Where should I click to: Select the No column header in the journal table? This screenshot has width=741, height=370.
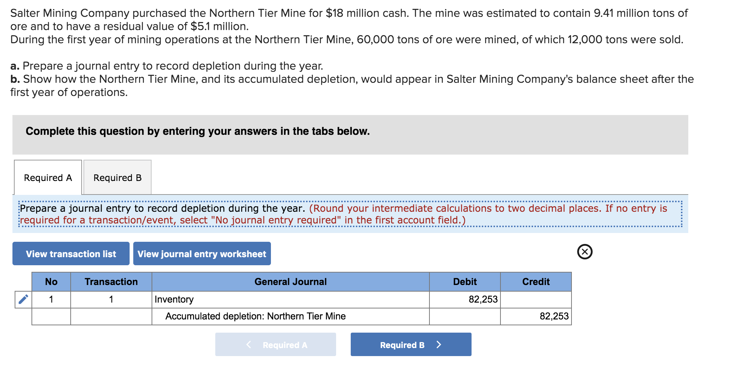coord(51,282)
